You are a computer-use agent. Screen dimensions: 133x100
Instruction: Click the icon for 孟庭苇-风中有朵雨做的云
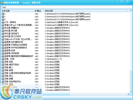coord(3,48)
